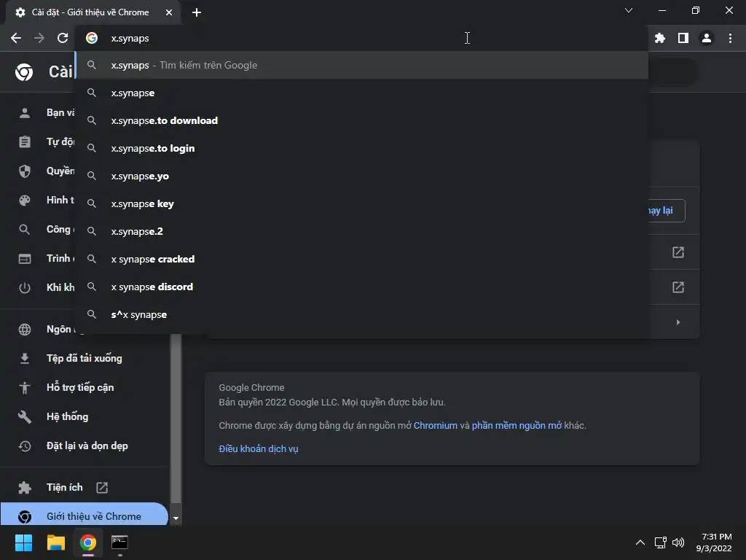The height and width of the screenshot is (560, 746).
Task: Click the accessibility icon beside Hỗ trợ tiếp cận
Action: 25,388
